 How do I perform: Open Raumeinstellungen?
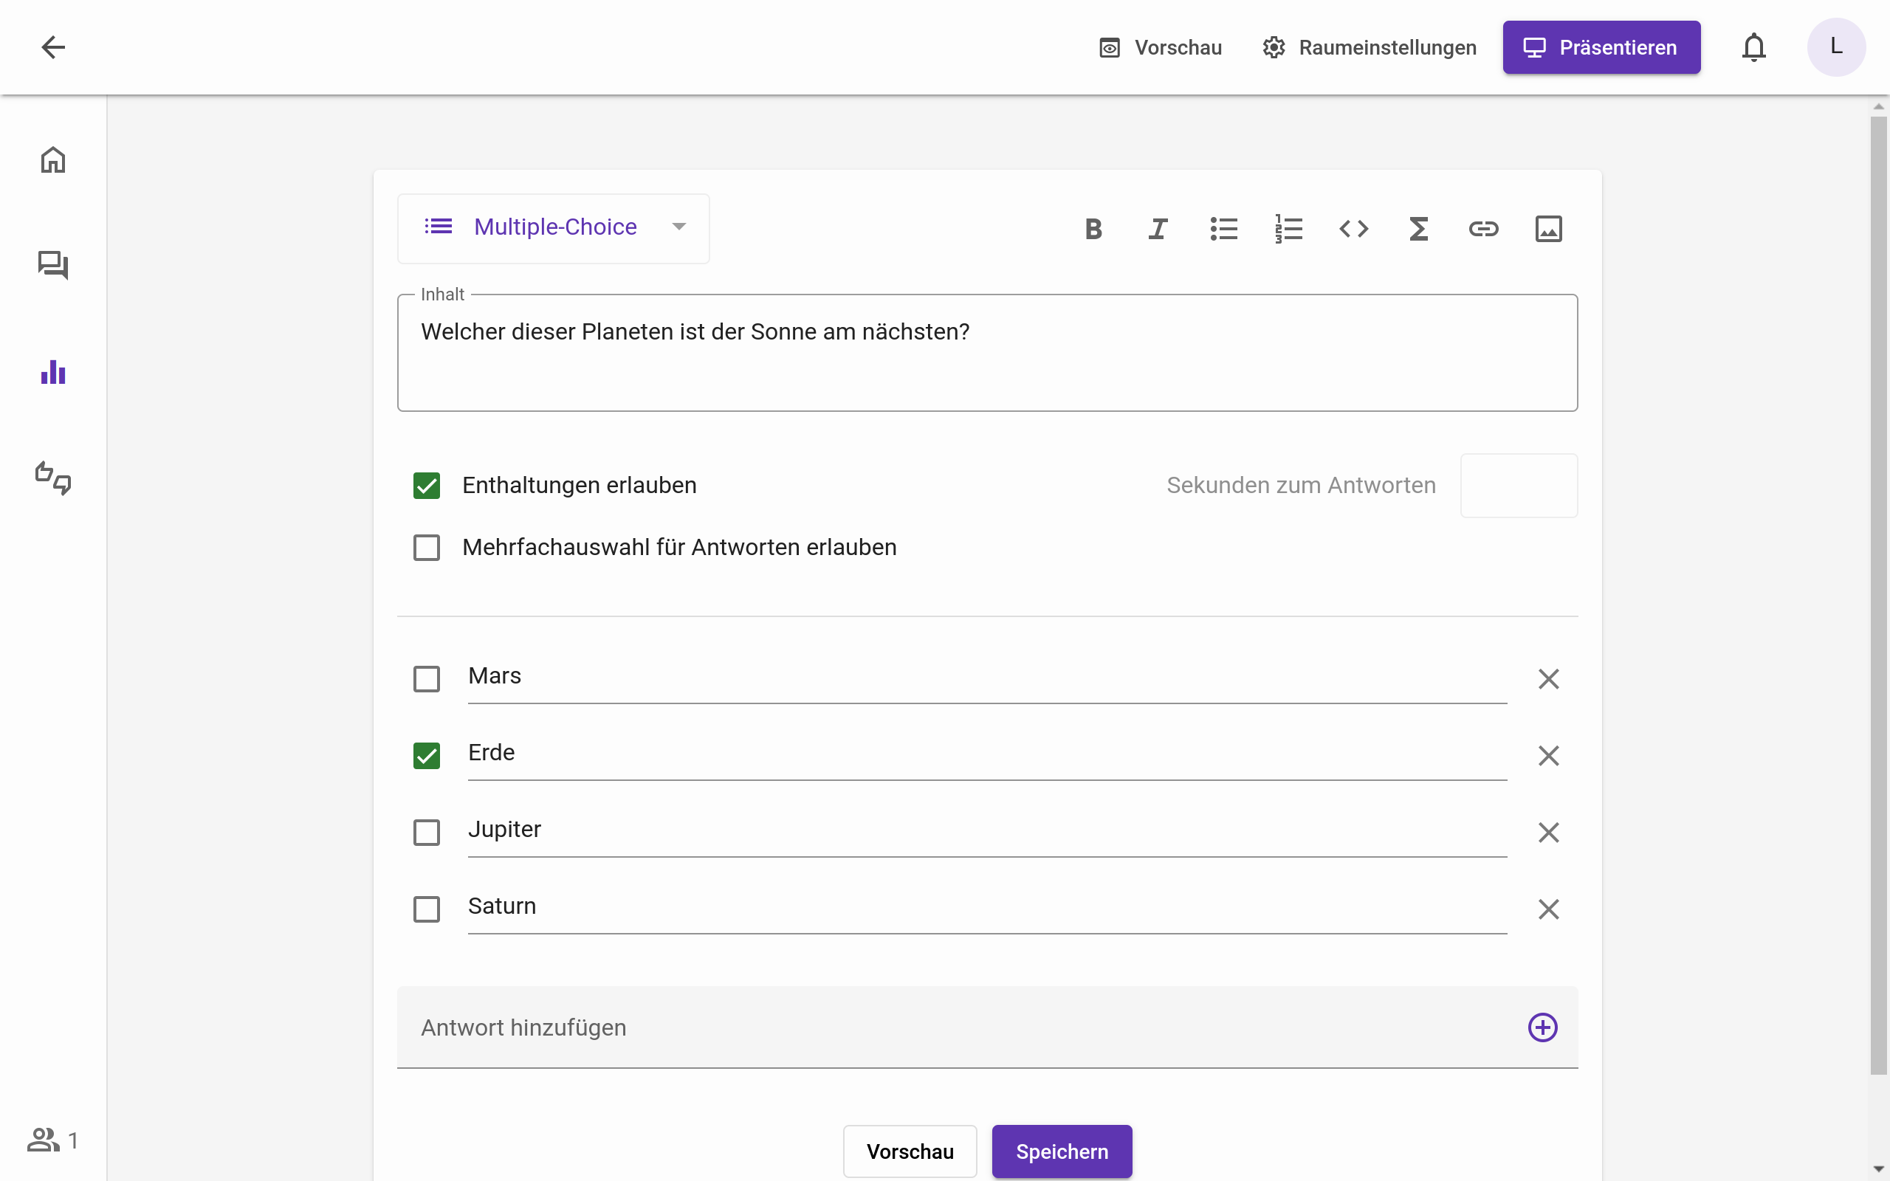point(1369,48)
